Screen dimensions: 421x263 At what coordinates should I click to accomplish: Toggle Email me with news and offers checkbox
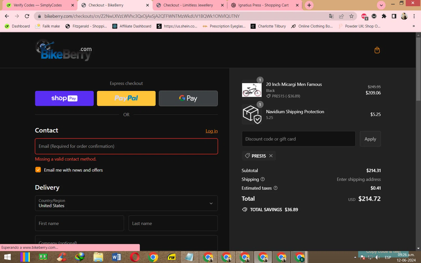click(38, 170)
